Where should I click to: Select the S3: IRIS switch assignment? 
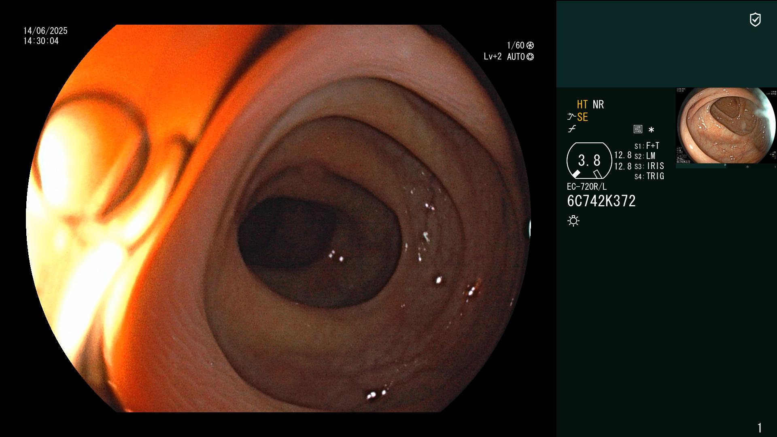tap(650, 166)
